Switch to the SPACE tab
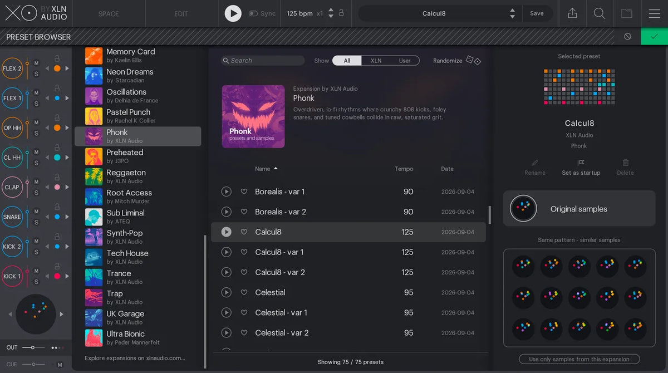Screen dimensions: 668x373 pos(109,13)
